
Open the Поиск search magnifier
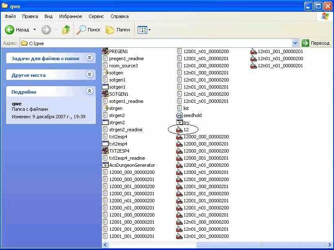pyautogui.click(x=81, y=30)
